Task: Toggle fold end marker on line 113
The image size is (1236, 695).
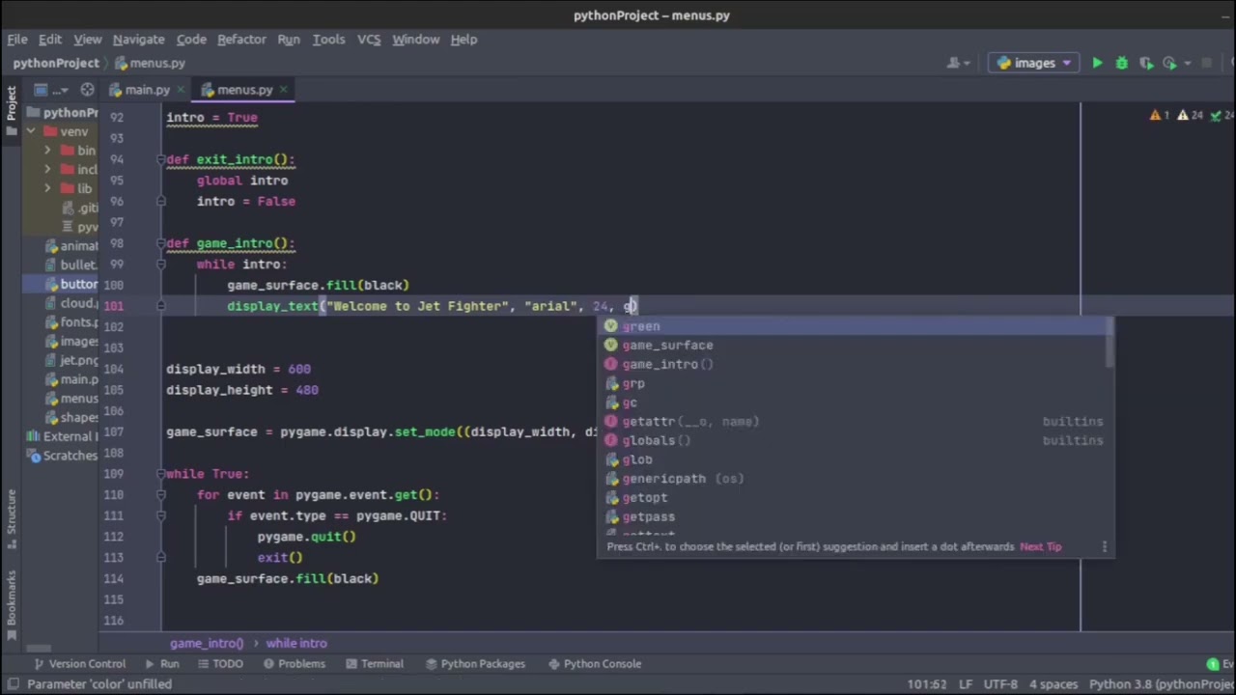Action: coord(161,557)
